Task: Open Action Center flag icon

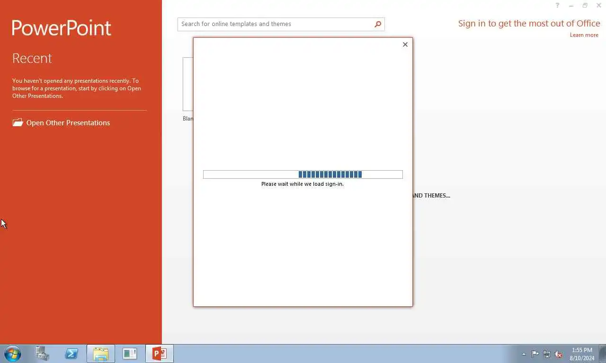Action: [535, 354]
